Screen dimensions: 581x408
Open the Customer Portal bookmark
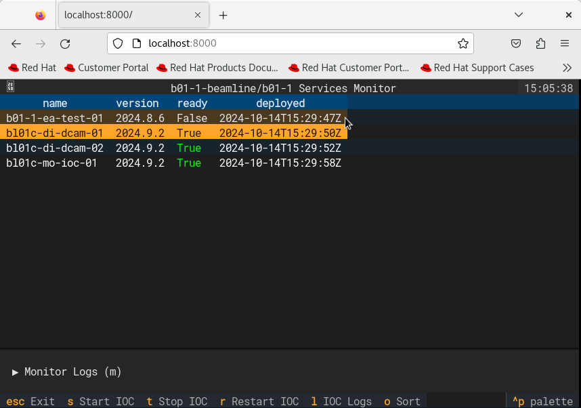(106, 68)
